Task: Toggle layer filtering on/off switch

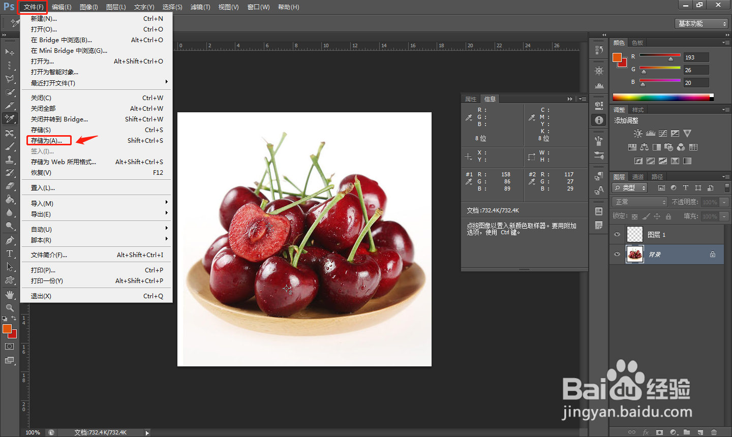Action: [x=727, y=188]
